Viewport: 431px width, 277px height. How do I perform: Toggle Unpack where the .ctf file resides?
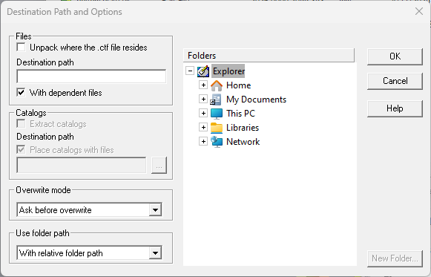pyautogui.click(x=22, y=48)
